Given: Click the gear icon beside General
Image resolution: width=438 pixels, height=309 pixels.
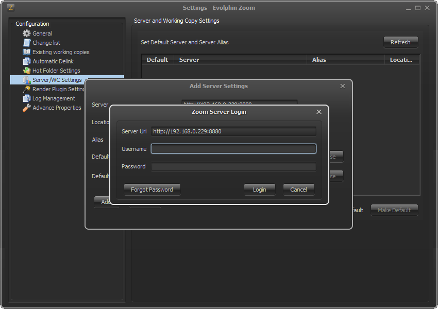Looking at the screenshot, I should pyautogui.click(x=26, y=33).
